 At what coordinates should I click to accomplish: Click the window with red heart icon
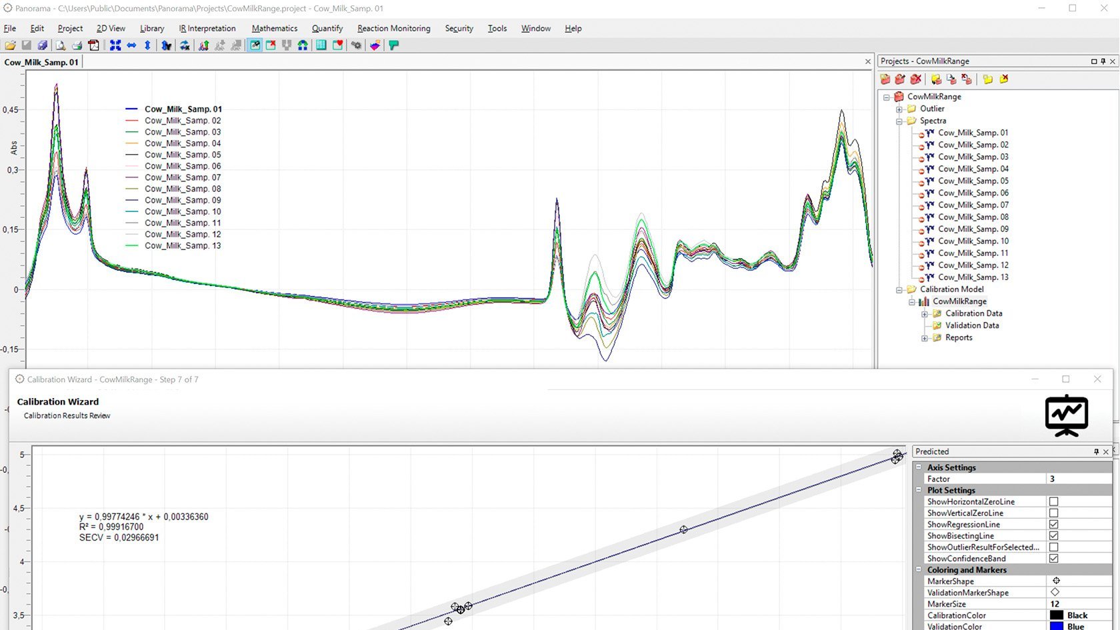tap(337, 45)
